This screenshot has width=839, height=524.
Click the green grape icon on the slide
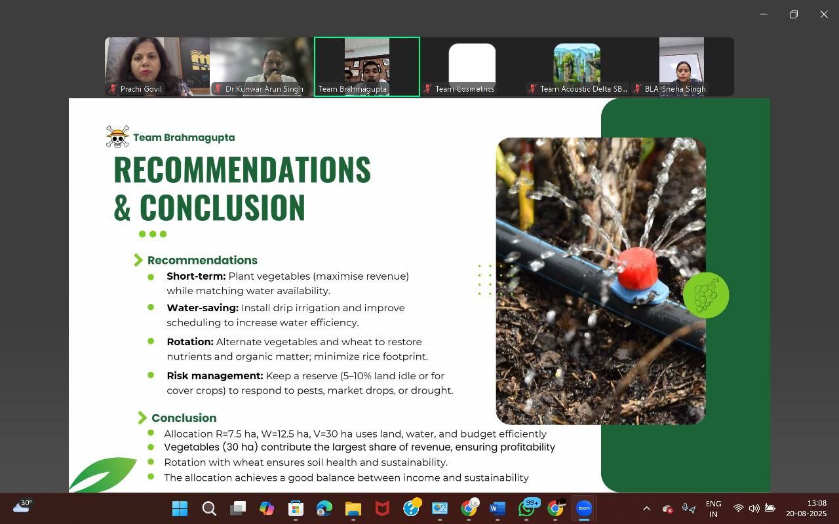point(706,295)
